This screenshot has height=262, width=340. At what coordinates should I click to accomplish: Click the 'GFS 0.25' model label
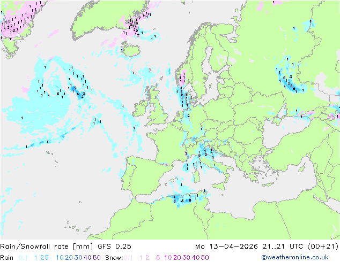pyautogui.click(x=114, y=246)
